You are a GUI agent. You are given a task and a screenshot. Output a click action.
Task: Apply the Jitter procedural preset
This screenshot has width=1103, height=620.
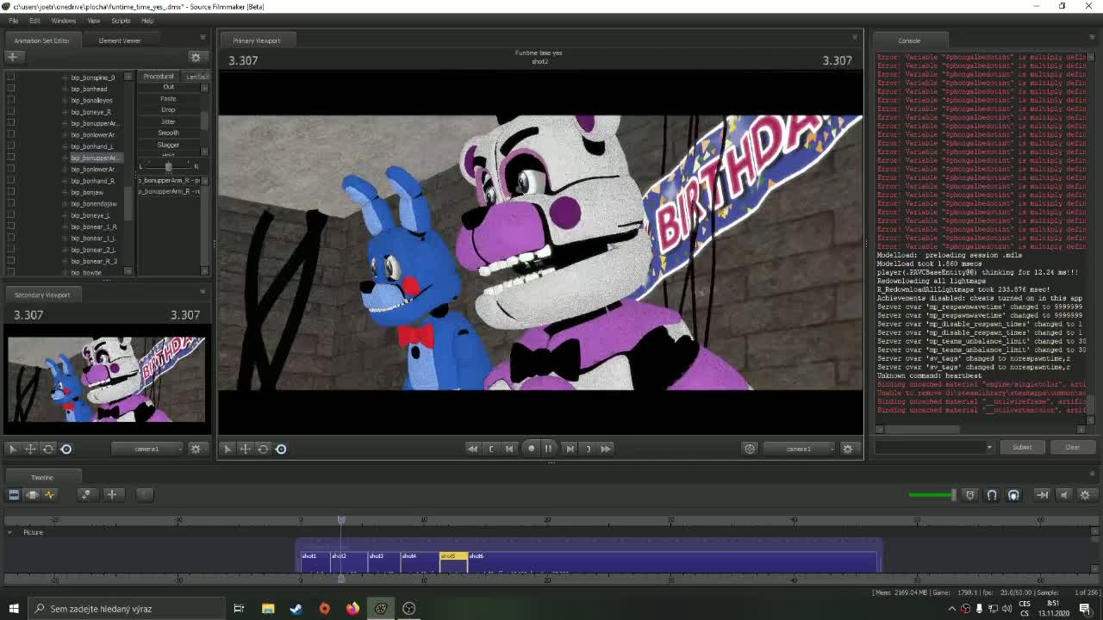click(168, 121)
